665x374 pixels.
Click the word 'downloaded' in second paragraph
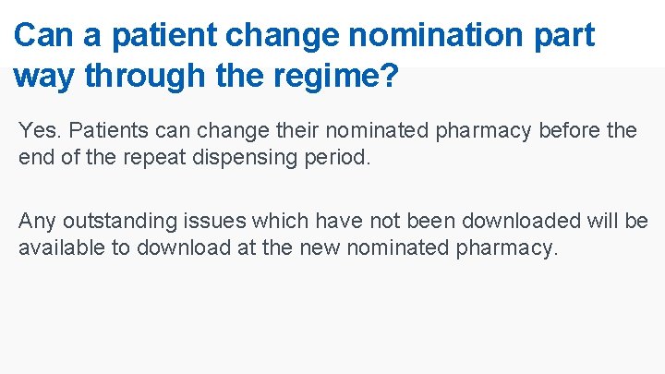coord(521,221)
